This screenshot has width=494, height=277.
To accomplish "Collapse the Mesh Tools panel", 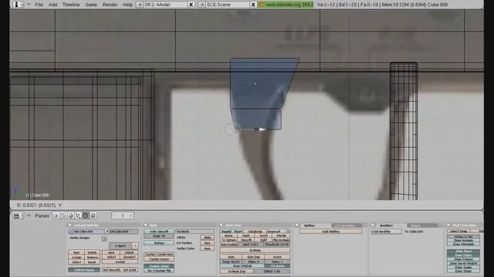I will click(x=222, y=225).
